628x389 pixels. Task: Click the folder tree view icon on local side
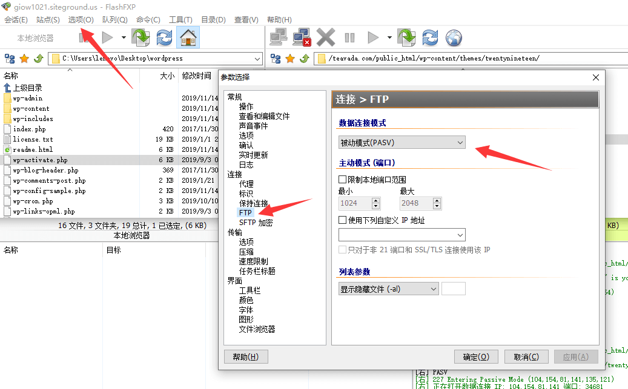pos(8,58)
